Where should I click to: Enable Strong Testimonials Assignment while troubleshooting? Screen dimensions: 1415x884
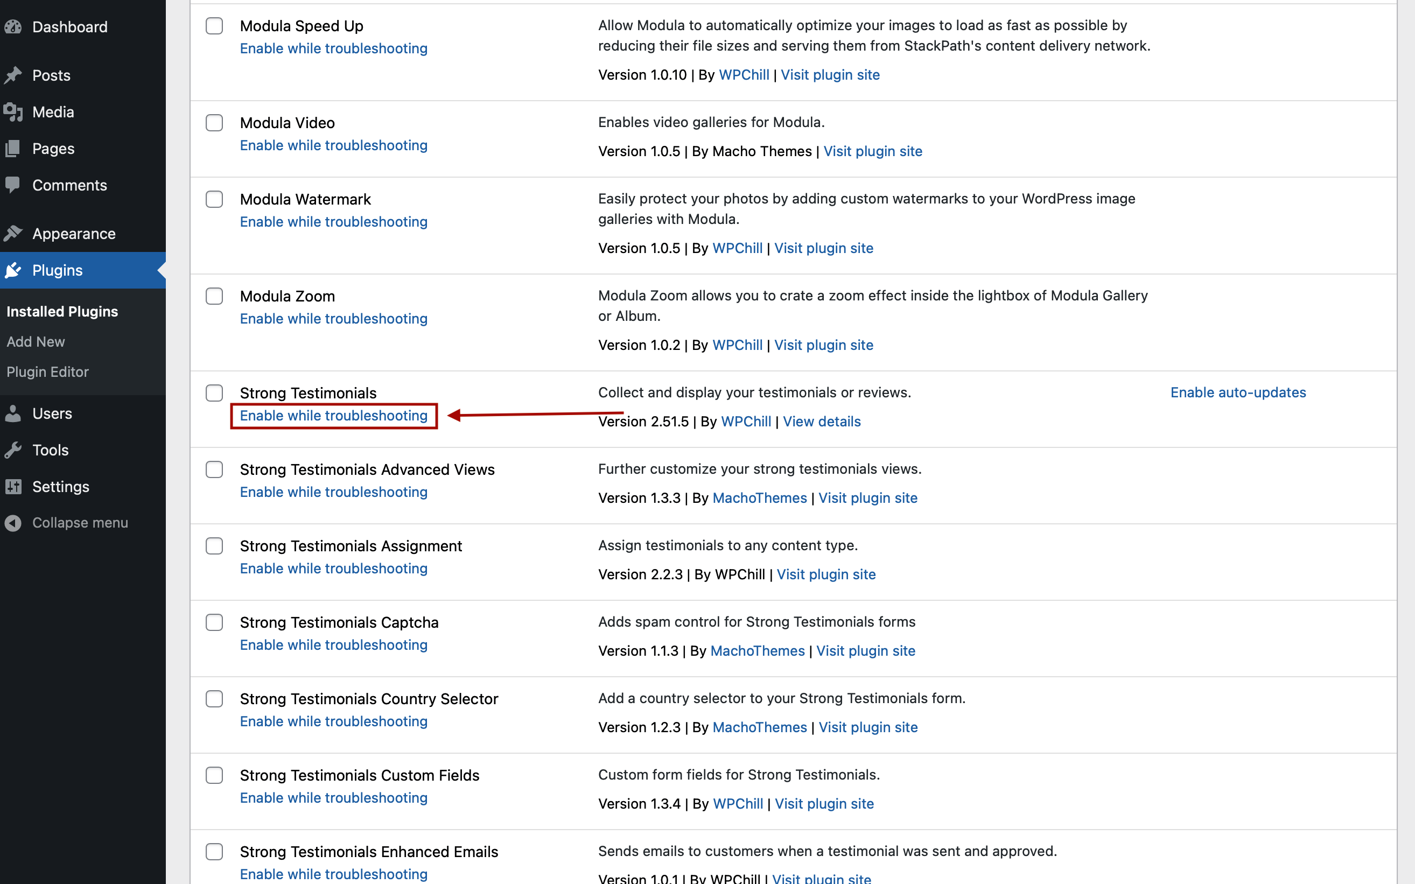pos(333,569)
